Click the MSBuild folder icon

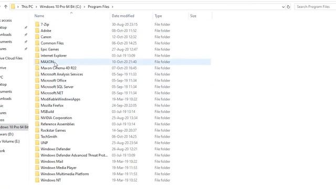[x=37, y=111]
